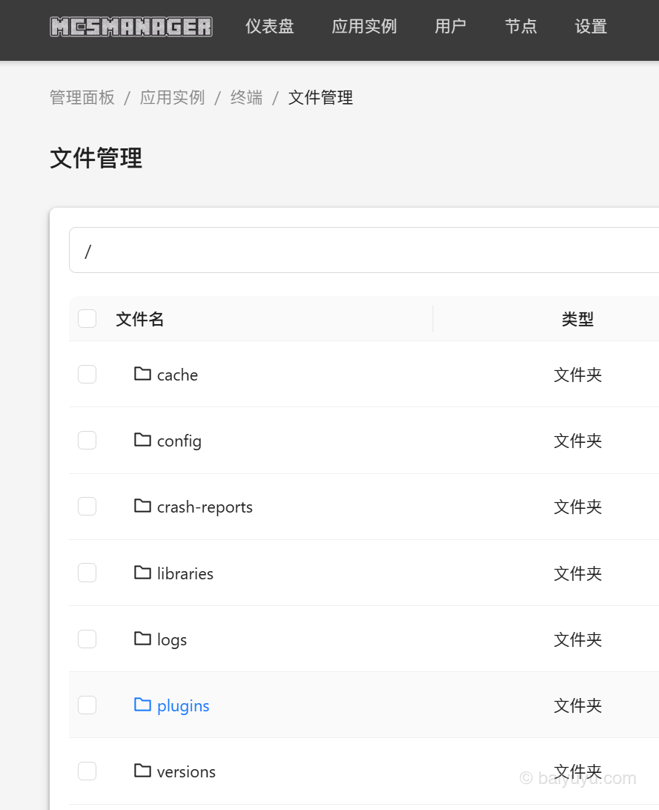Check the select-all checkbox in table header
Viewport: 659px width, 810px height.
click(x=87, y=317)
